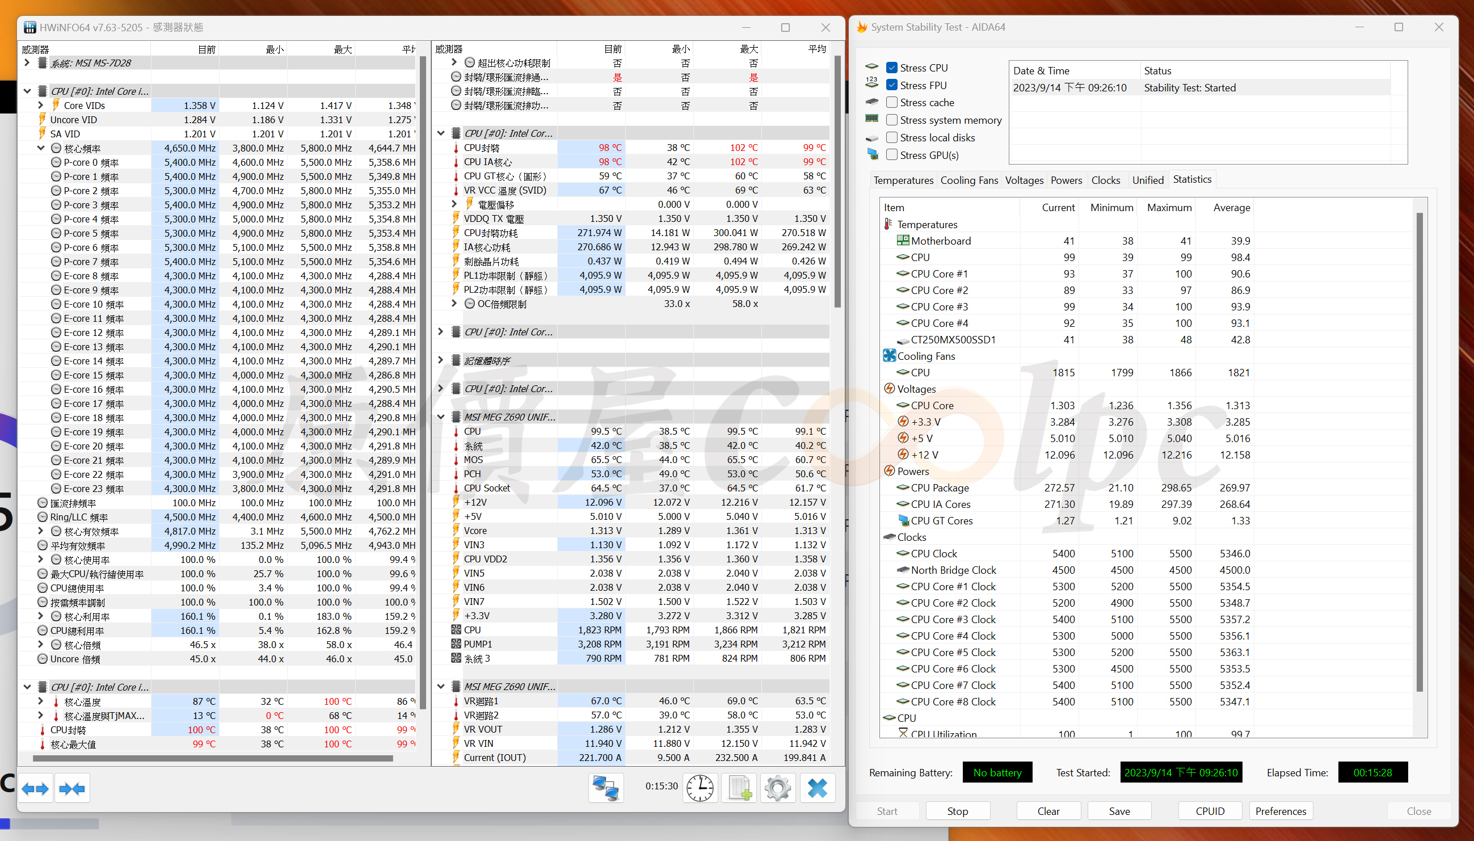Click the CT250MX500SSD1 drive icon
Viewport: 1474px width, 841px height.
click(903, 340)
